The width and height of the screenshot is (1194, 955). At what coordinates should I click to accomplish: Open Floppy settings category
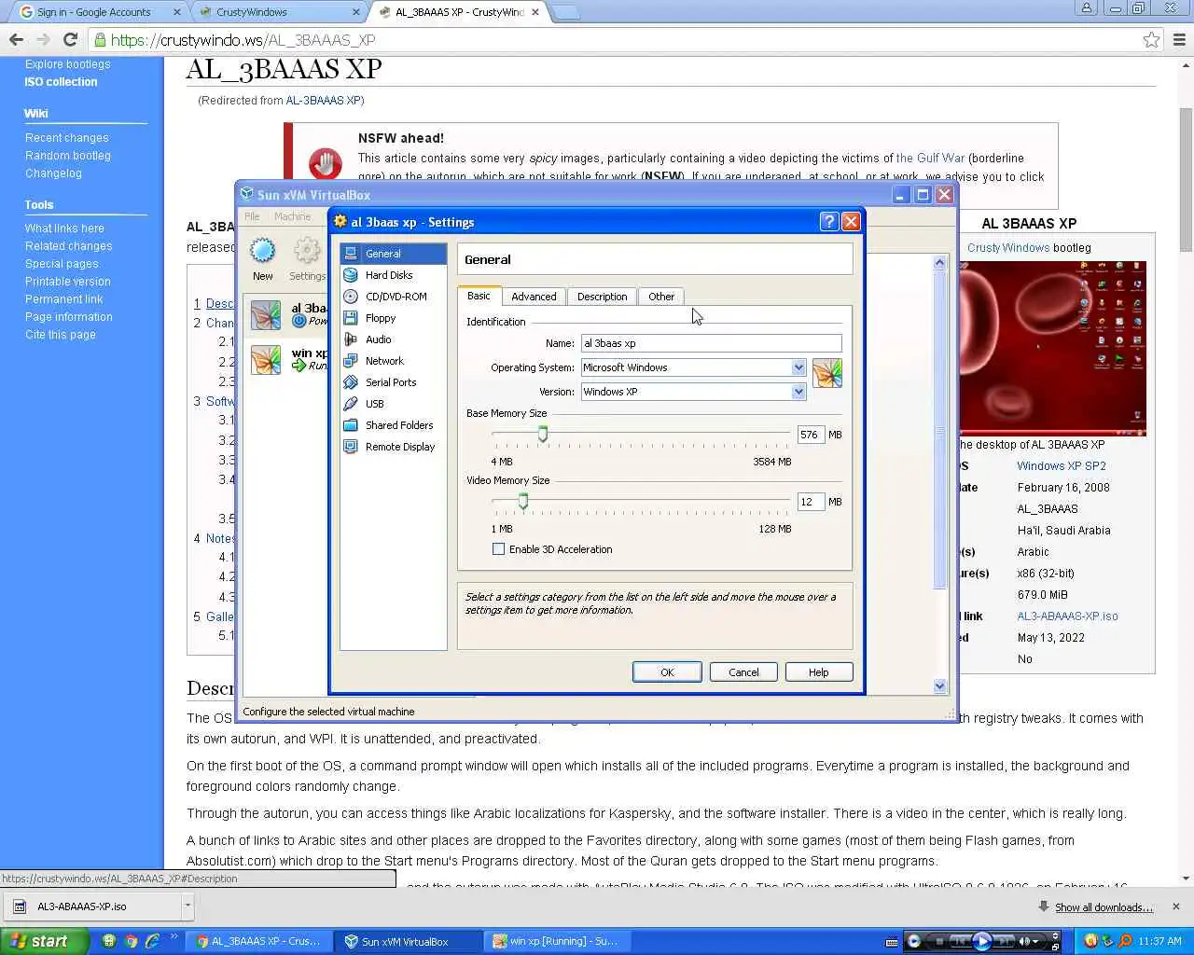click(x=393, y=318)
